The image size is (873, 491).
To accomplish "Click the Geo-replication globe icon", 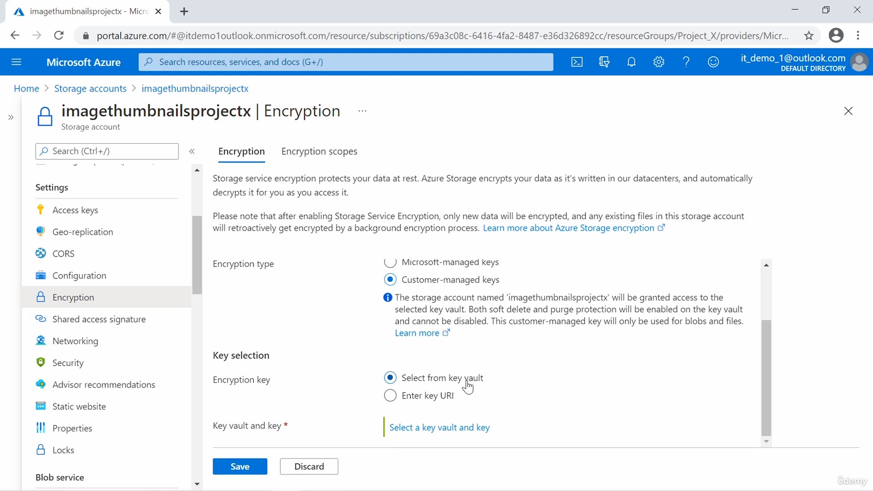I will tap(40, 231).
